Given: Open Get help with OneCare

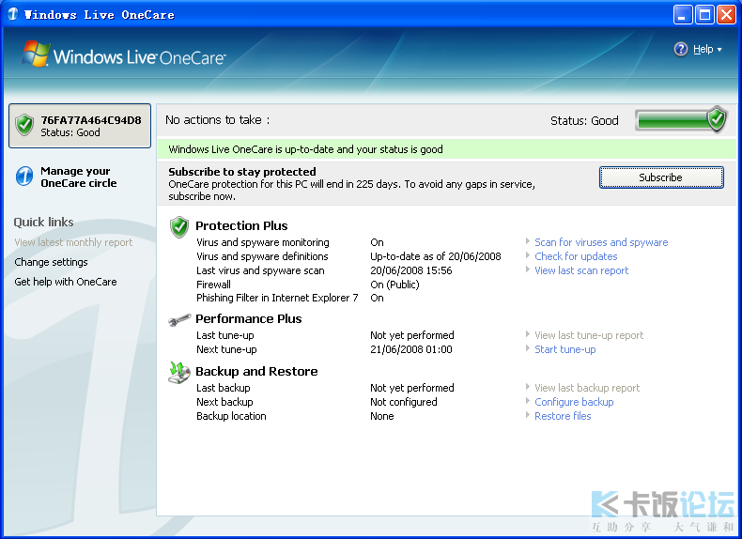Looking at the screenshot, I should [66, 282].
